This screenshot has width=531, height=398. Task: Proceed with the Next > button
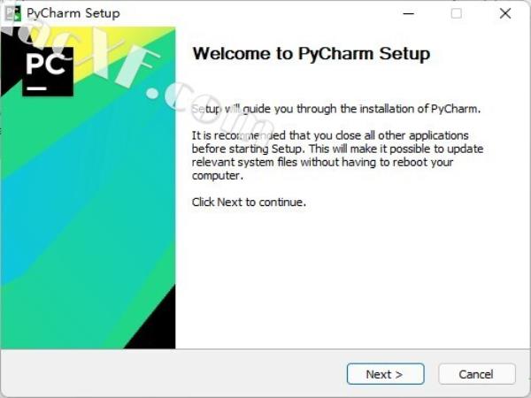(x=385, y=374)
